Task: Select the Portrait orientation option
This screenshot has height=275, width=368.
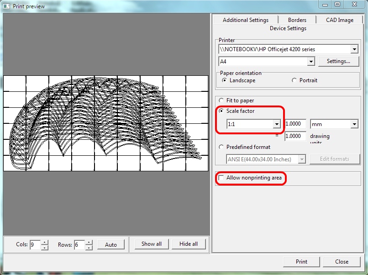Action: click(294, 80)
